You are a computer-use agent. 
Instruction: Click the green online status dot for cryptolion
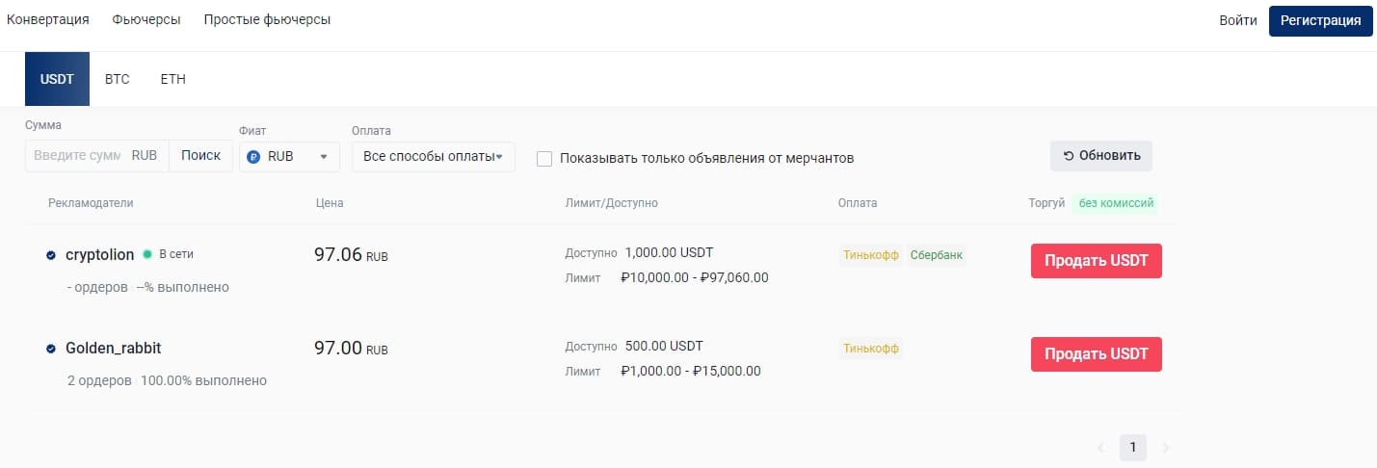click(x=147, y=254)
